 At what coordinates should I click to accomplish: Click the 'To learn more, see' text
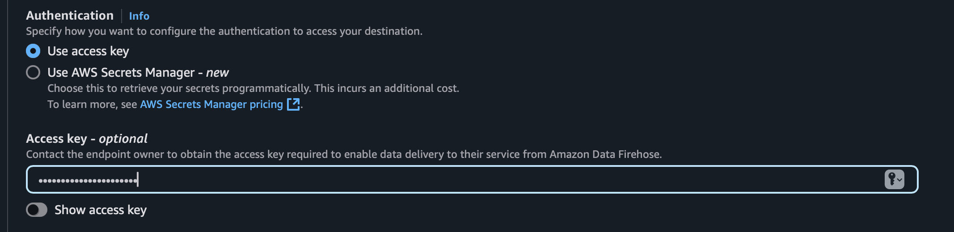click(x=92, y=104)
